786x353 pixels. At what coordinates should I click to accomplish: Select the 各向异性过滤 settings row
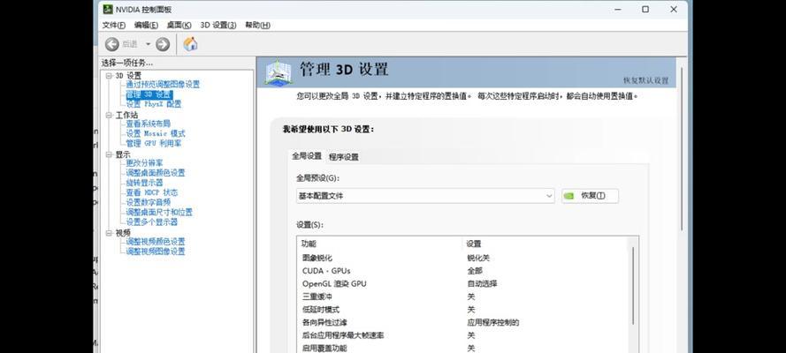pyautogui.click(x=462, y=323)
